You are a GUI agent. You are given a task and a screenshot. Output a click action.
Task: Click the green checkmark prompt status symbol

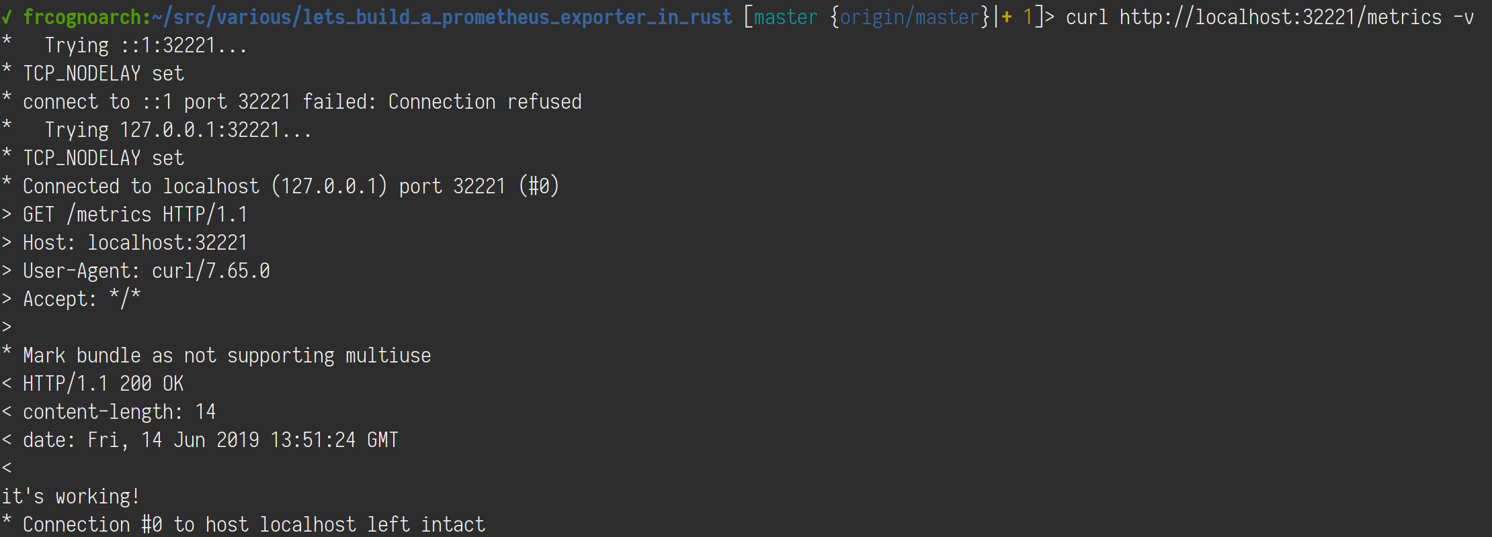(7, 17)
